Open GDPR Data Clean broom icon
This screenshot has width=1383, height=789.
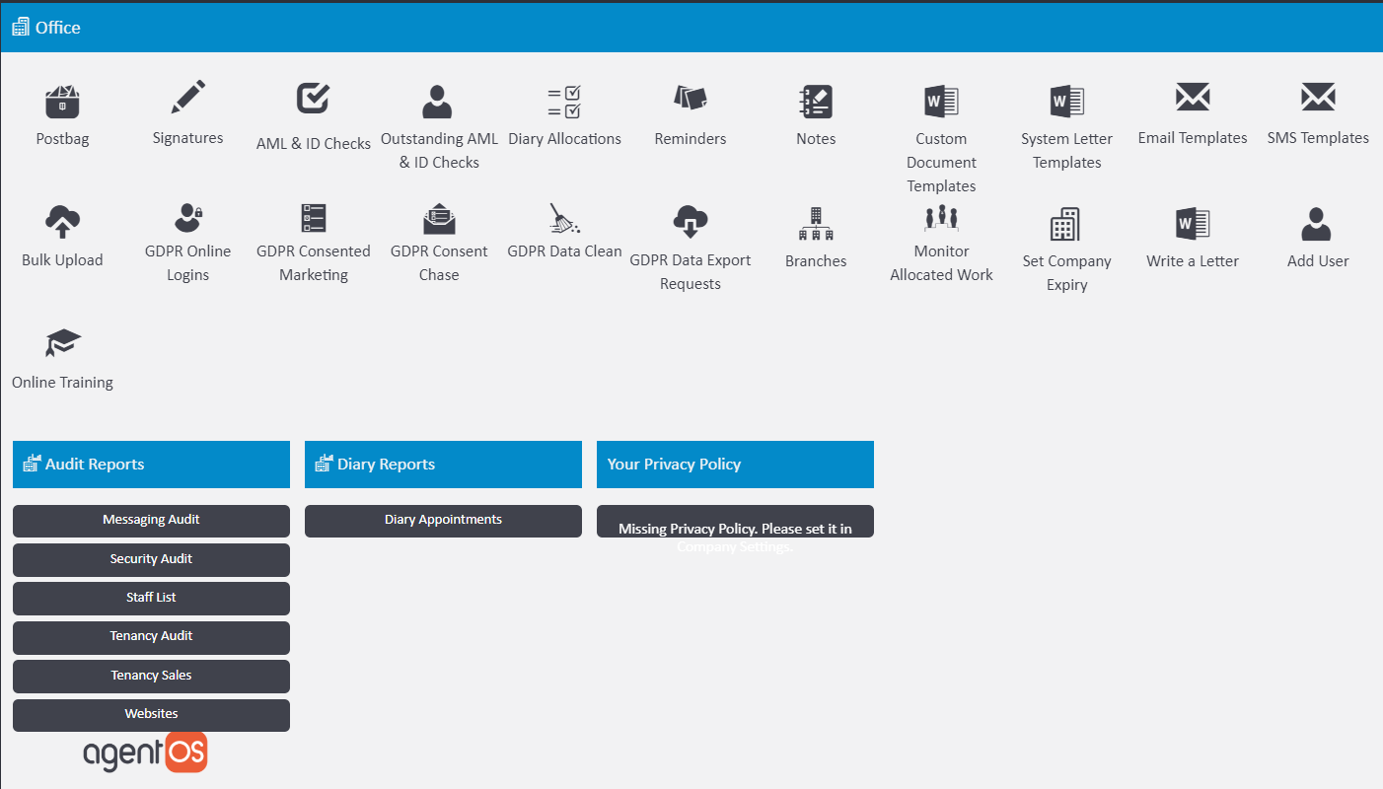pos(564,219)
